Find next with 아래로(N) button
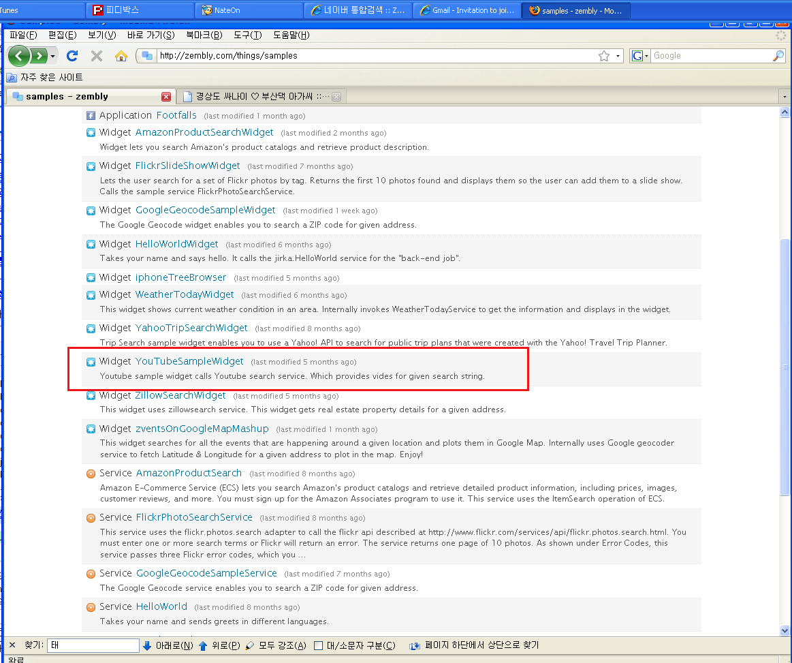This screenshot has width=792, height=663. [x=168, y=645]
